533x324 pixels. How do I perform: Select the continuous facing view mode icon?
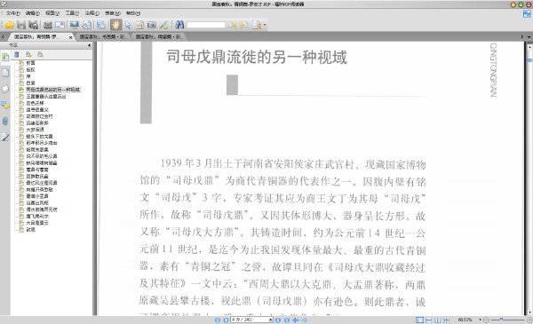(446, 320)
